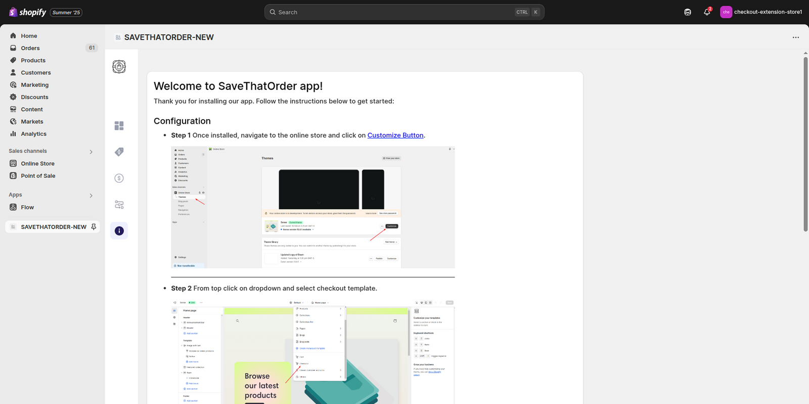
Task: Expand the Sales channels section
Action: [x=91, y=151]
